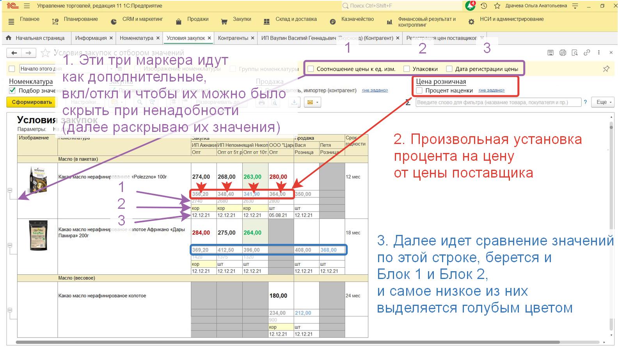Copy link using the chain icon
The image size is (618, 350).
(587, 53)
